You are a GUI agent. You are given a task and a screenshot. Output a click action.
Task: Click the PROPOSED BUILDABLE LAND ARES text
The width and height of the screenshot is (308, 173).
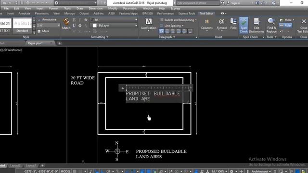tap(161, 154)
